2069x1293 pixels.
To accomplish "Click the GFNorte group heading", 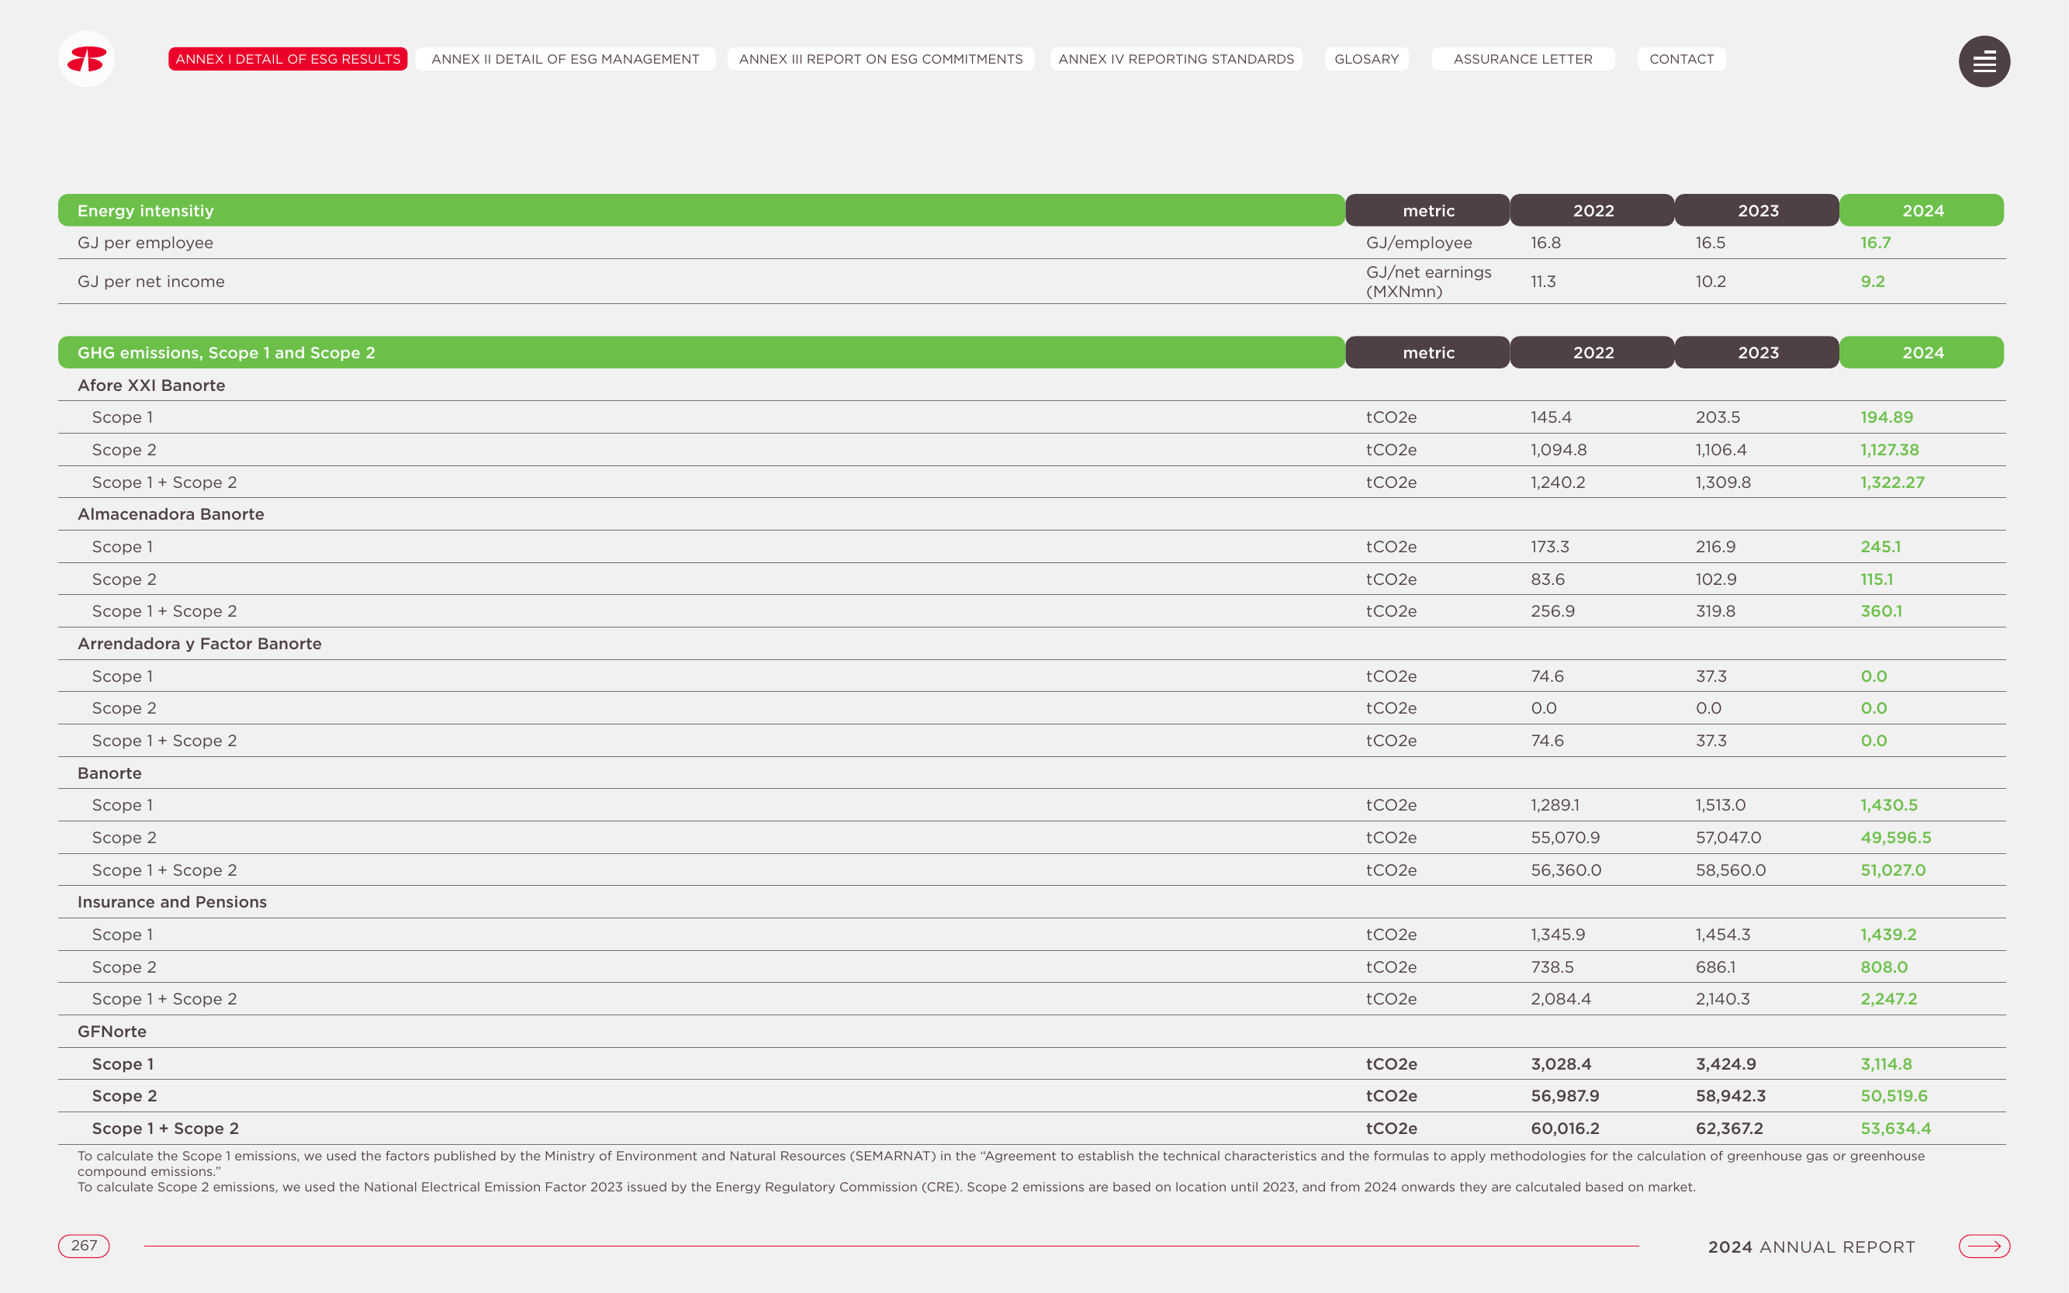I will point(112,1032).
